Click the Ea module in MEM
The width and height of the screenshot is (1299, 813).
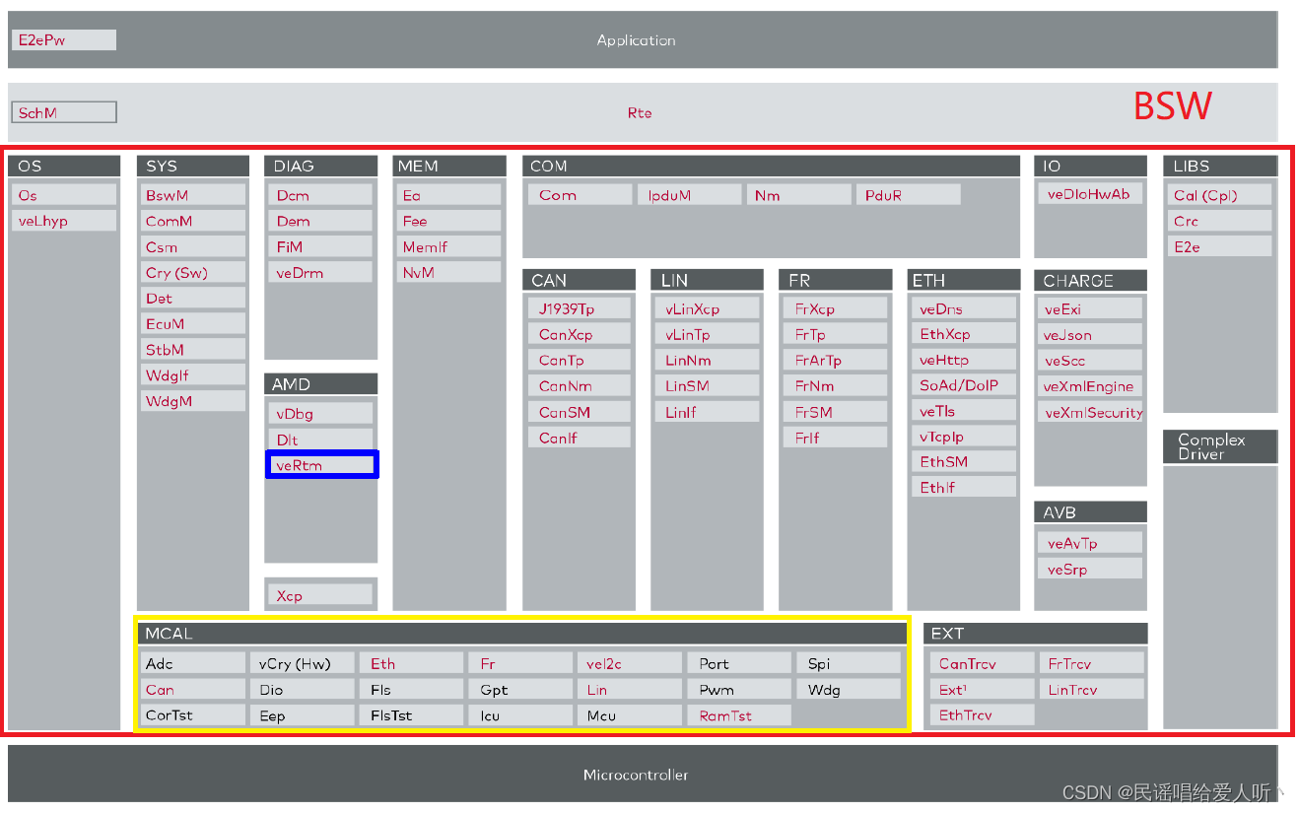point(449,195)
